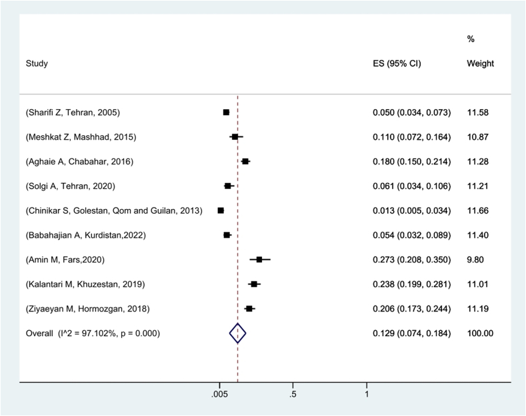Click weight value "11.19"

478,309
